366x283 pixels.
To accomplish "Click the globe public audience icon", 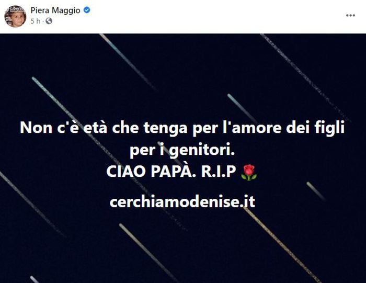I will 49,21.
